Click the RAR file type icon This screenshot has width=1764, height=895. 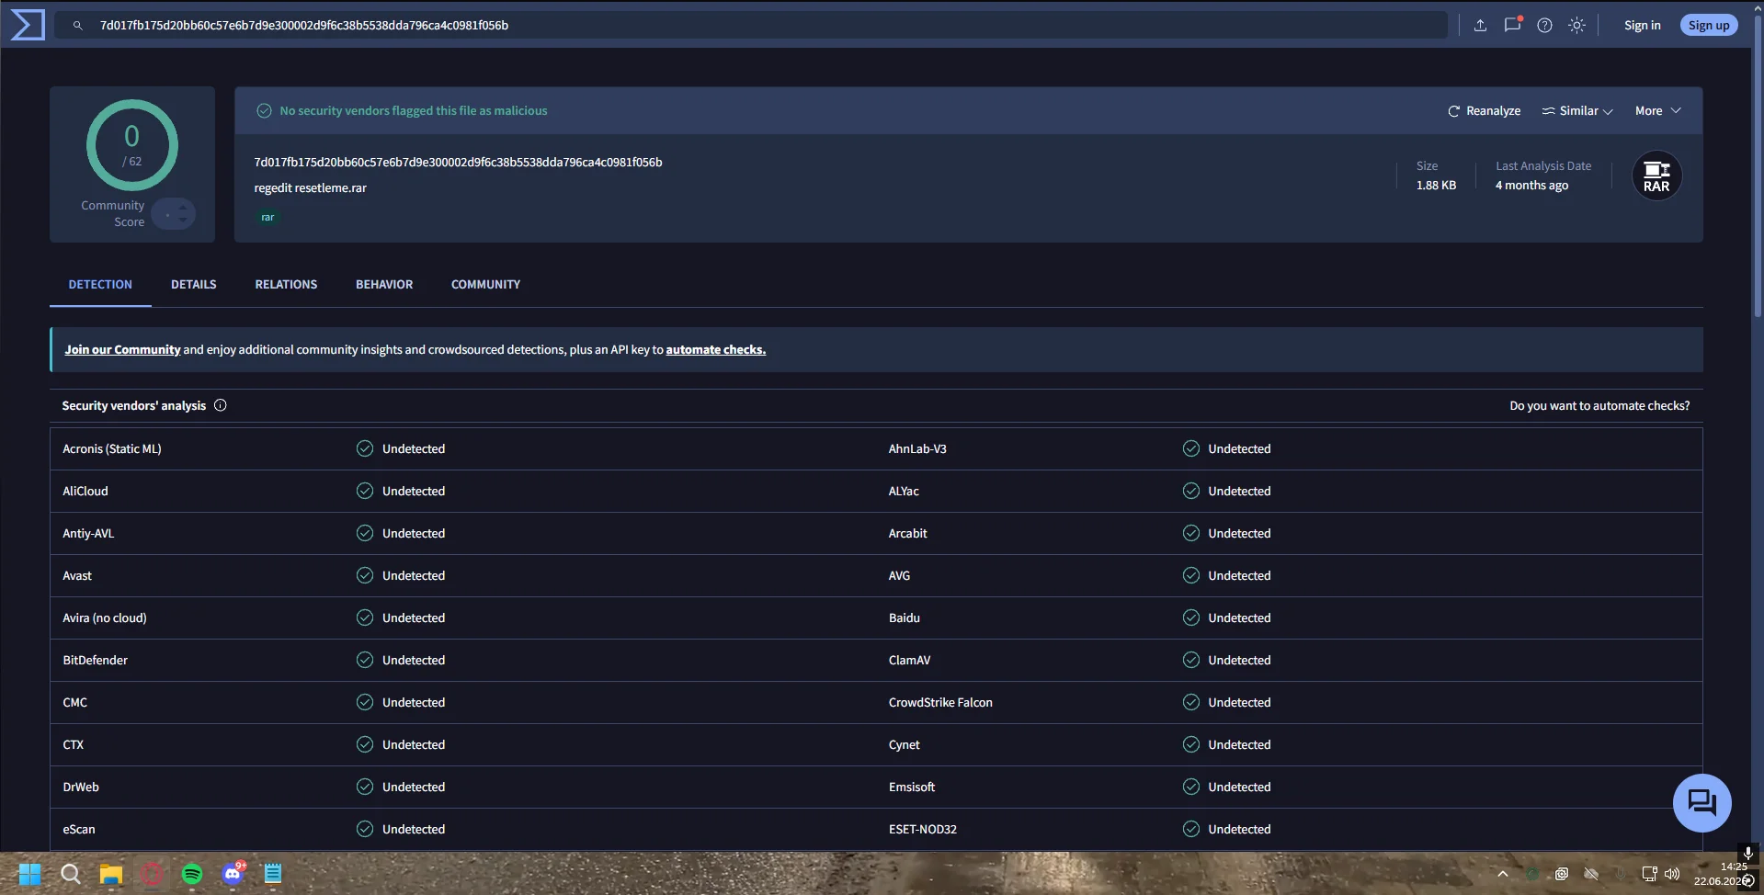(x=1656, y=176)
